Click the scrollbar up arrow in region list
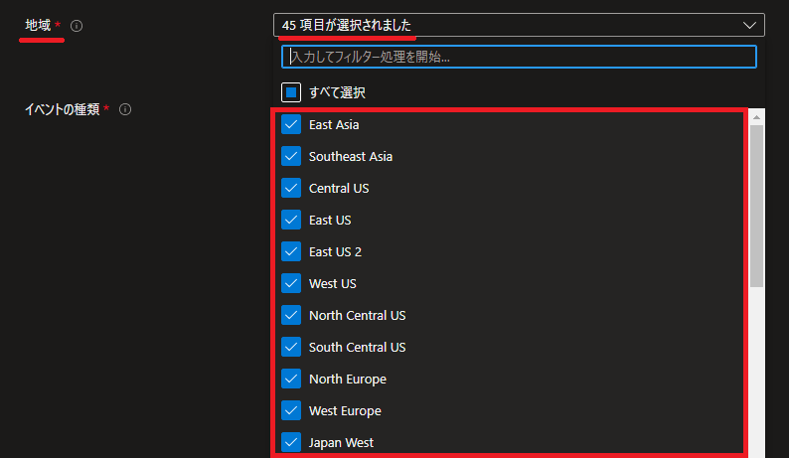 756,117
